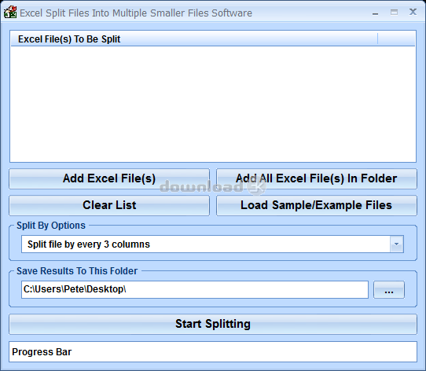Click the Add Excel File(s) button

coord(109,178)
